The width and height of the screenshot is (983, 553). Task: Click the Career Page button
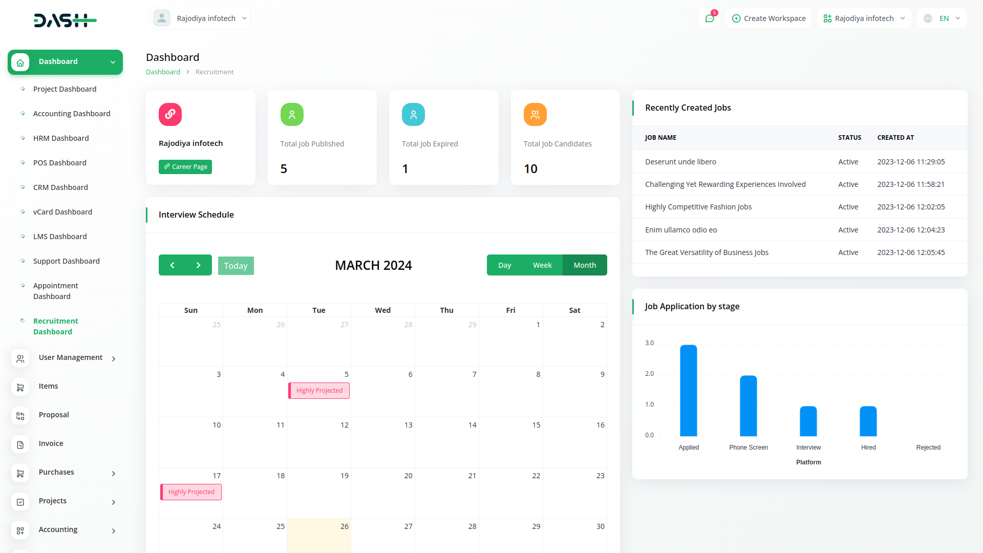[185, 167]
